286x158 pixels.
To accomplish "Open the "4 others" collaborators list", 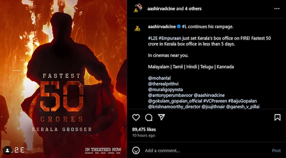I will (193, 9).
